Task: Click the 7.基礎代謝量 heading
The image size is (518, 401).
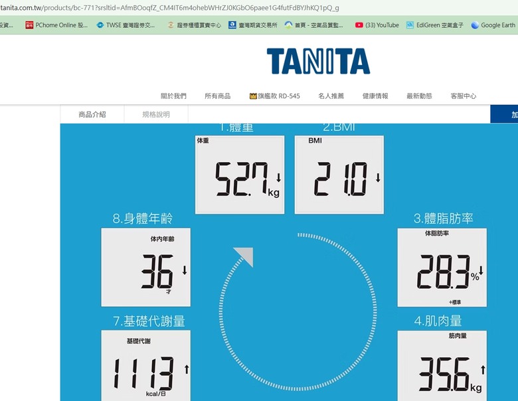Action: 149,321
